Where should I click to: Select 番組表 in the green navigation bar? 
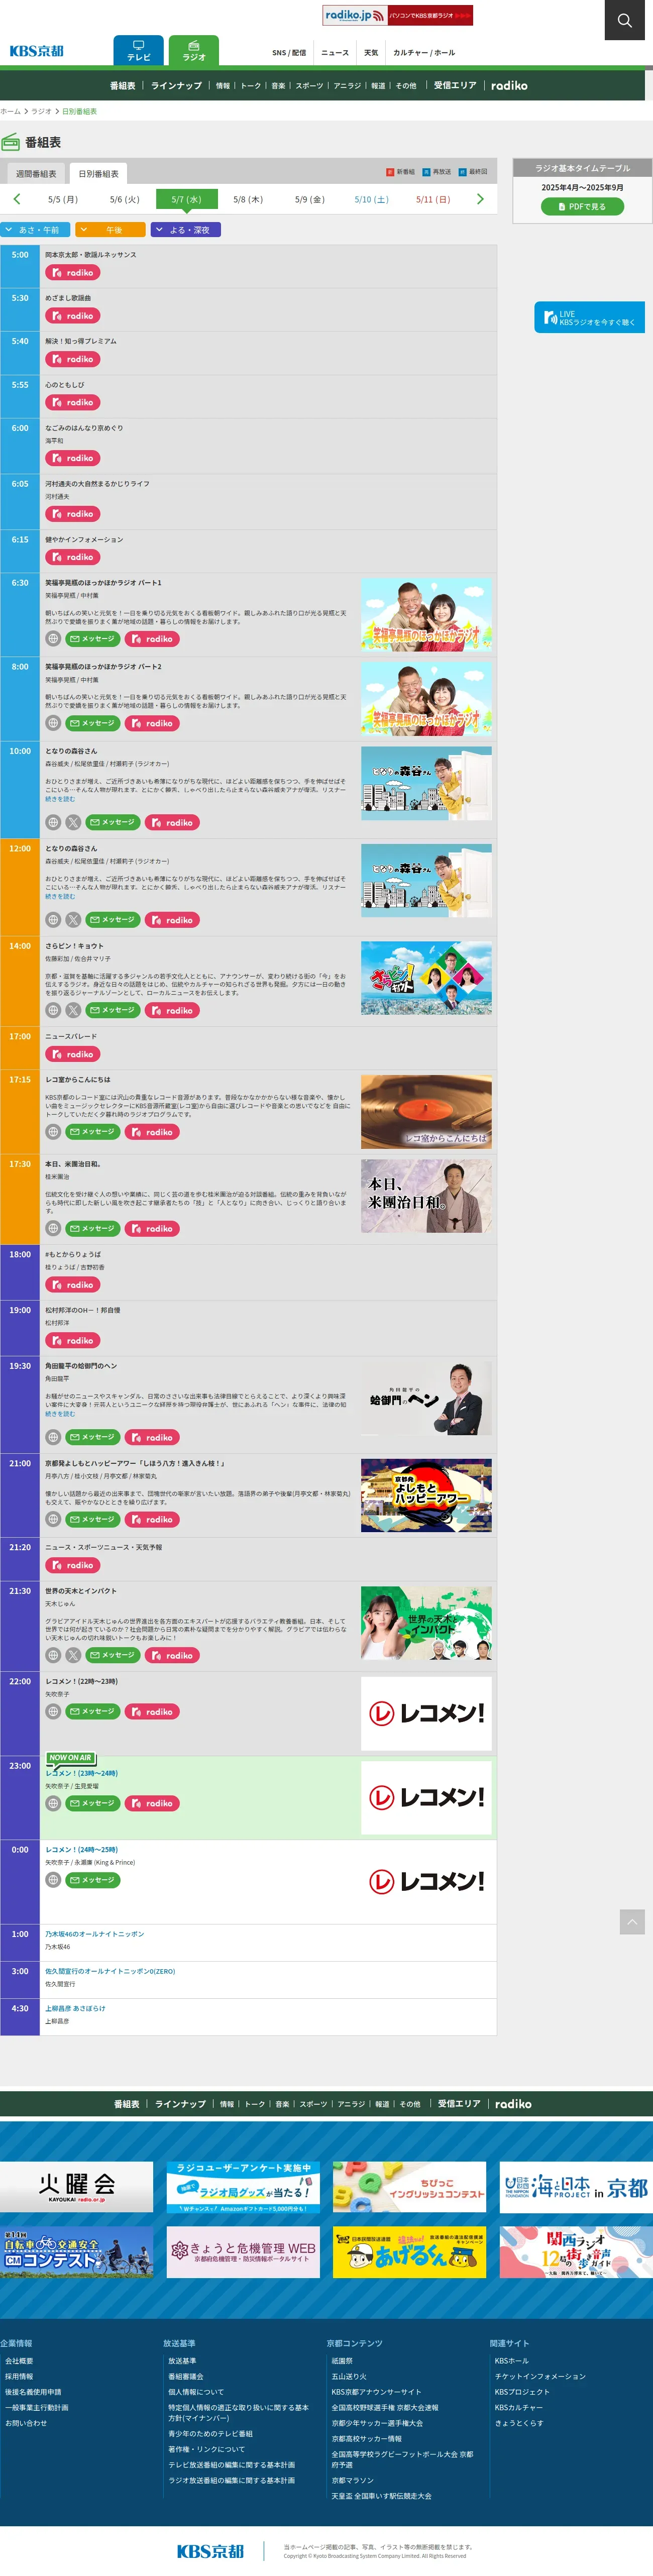pos(122,86)
